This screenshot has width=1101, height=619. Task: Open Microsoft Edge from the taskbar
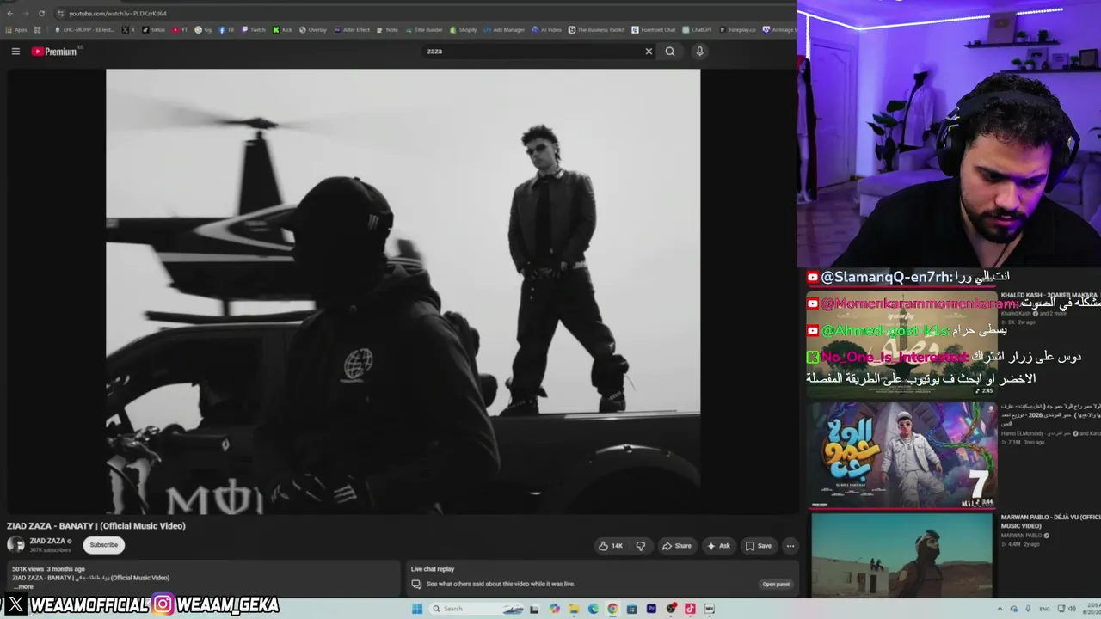point(594,609)
